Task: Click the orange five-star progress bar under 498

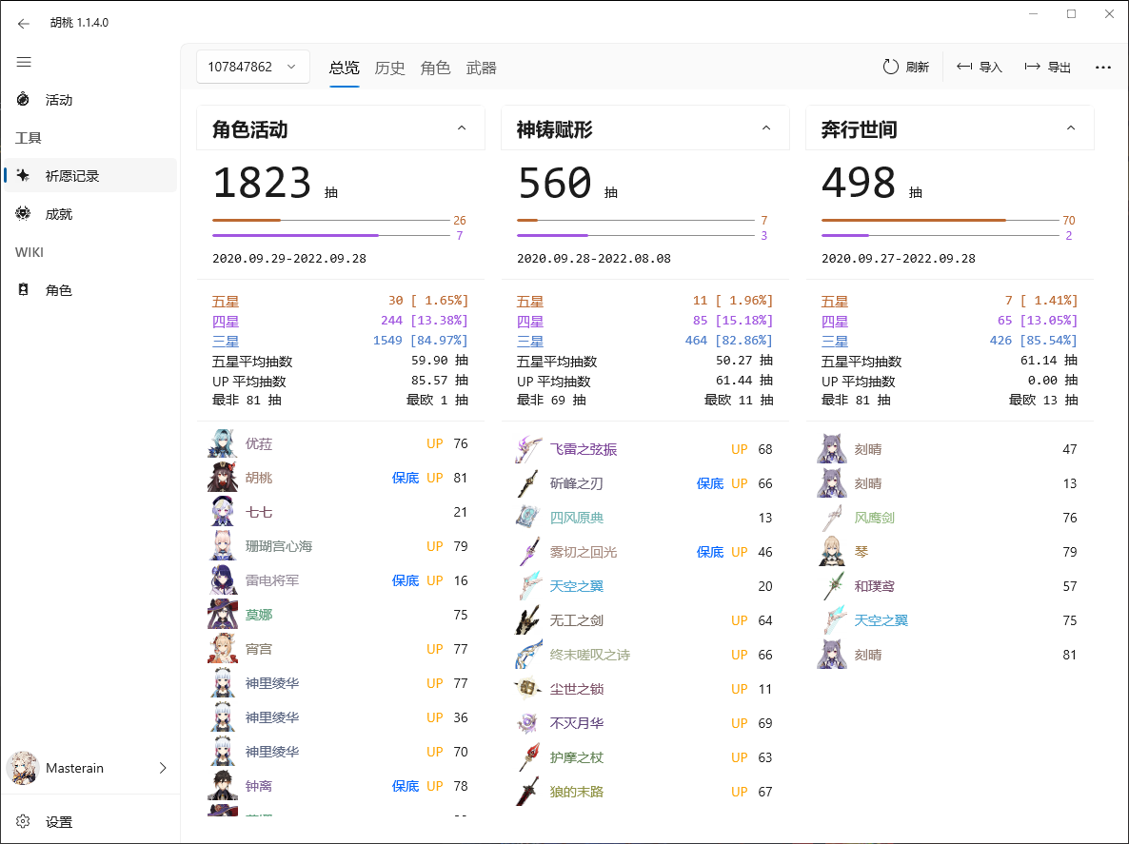Action: coord(914,220)
